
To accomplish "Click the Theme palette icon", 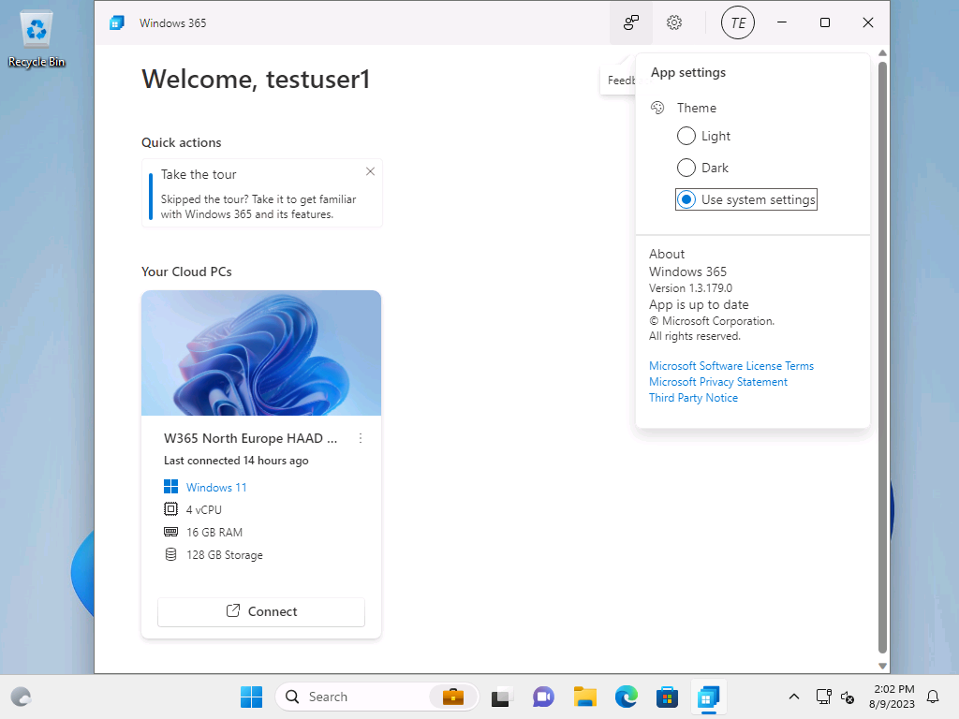I will pyautogui.click(x=657, y=108).
